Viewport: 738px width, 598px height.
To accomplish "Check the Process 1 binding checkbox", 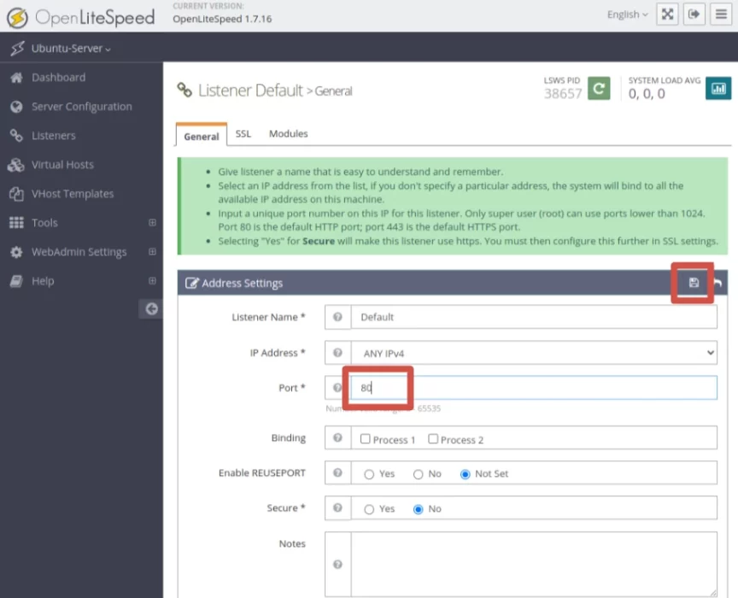I will click(366, 439).
